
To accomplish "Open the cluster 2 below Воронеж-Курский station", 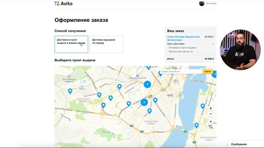I will point(147,84).
